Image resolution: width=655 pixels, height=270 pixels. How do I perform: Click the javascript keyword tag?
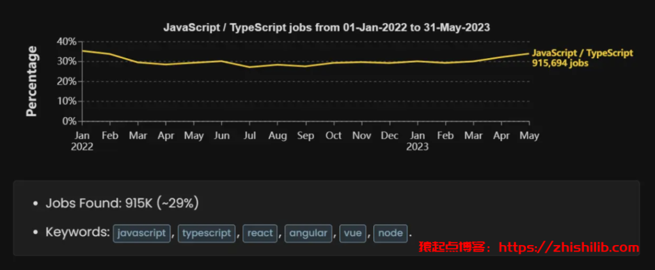(141, 234)
